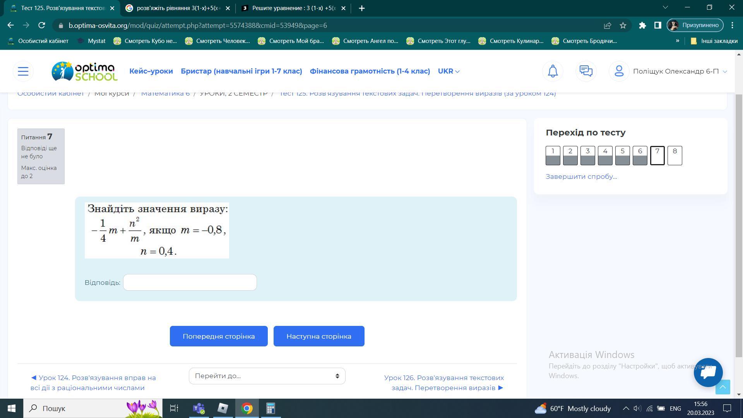
Task: Open the Перейти до... dropdown
Action: pos(267,376)
